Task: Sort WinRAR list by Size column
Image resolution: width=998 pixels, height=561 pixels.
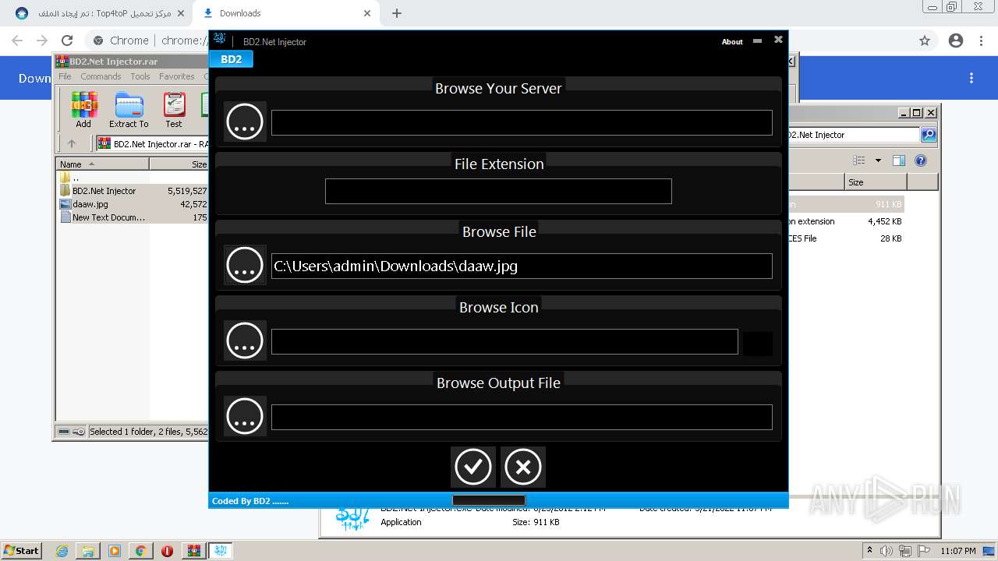Action: (179, 164)
